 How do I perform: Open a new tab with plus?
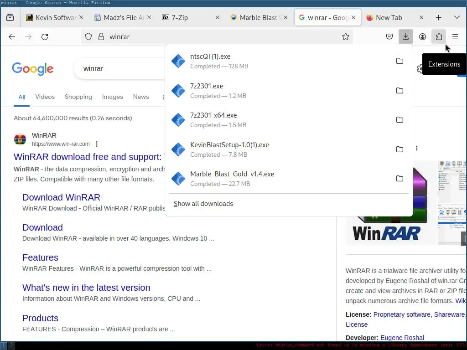coord(438,18)
